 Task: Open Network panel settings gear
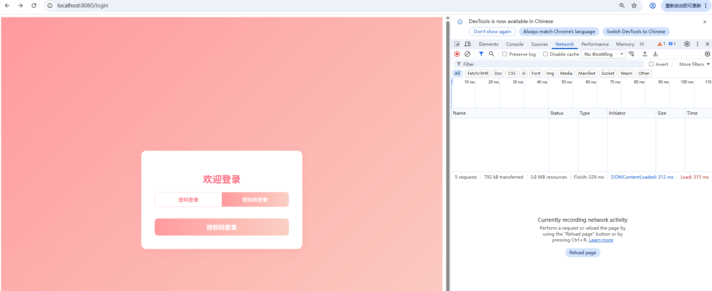(x=708, y=54)
